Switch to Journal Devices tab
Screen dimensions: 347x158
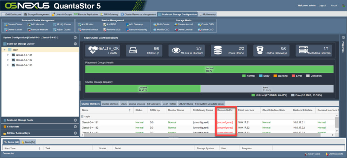pos(137,104)
